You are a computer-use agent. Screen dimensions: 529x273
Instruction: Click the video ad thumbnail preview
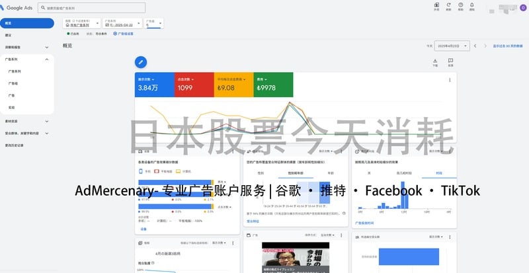tap(296, 258)
